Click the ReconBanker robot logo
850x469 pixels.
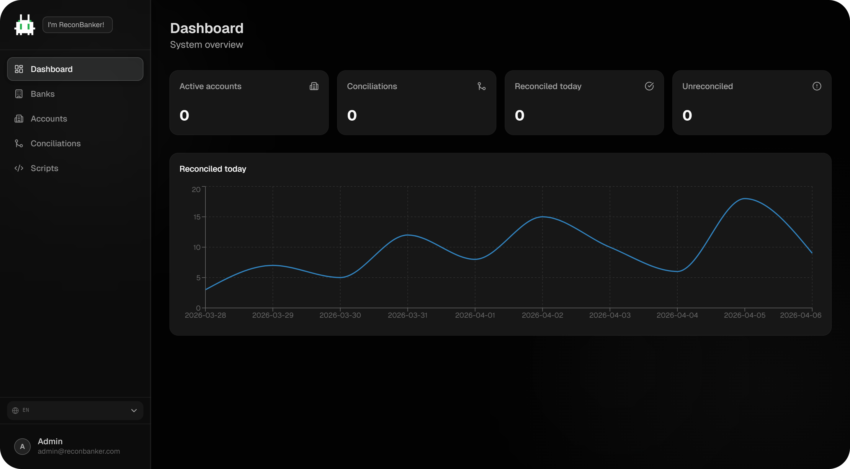coord(25,24)
